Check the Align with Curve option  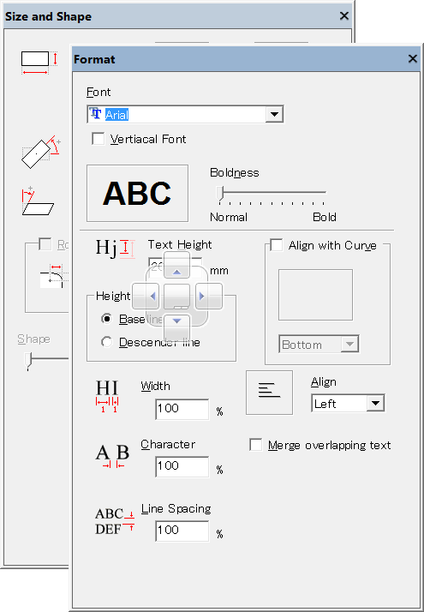tap(277, 245)
